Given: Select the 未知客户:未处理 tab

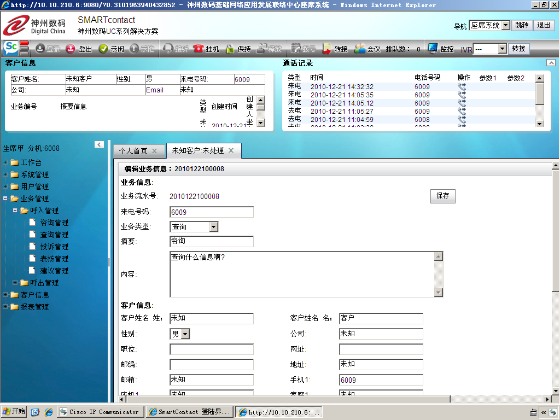Looking at the screenshot, I should point(198,151).
